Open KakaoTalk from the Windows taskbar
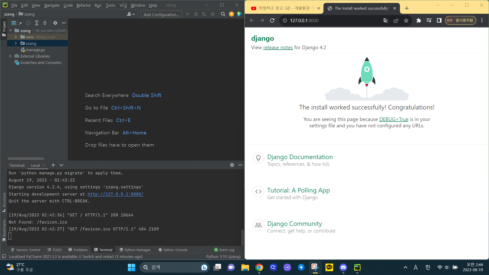This screenshot has height=275, width=489. (329, 267)
